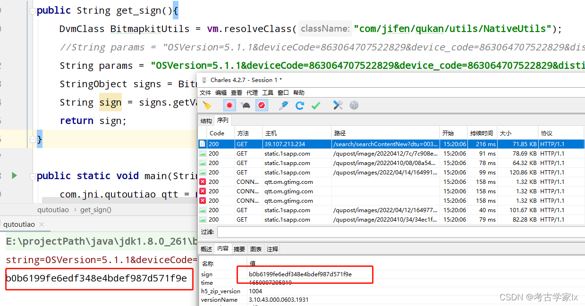Open the 帮助 menu in Charles
The height and width of the screenshot is (306, 585).
pyautogui.click(x=299, y=93)
